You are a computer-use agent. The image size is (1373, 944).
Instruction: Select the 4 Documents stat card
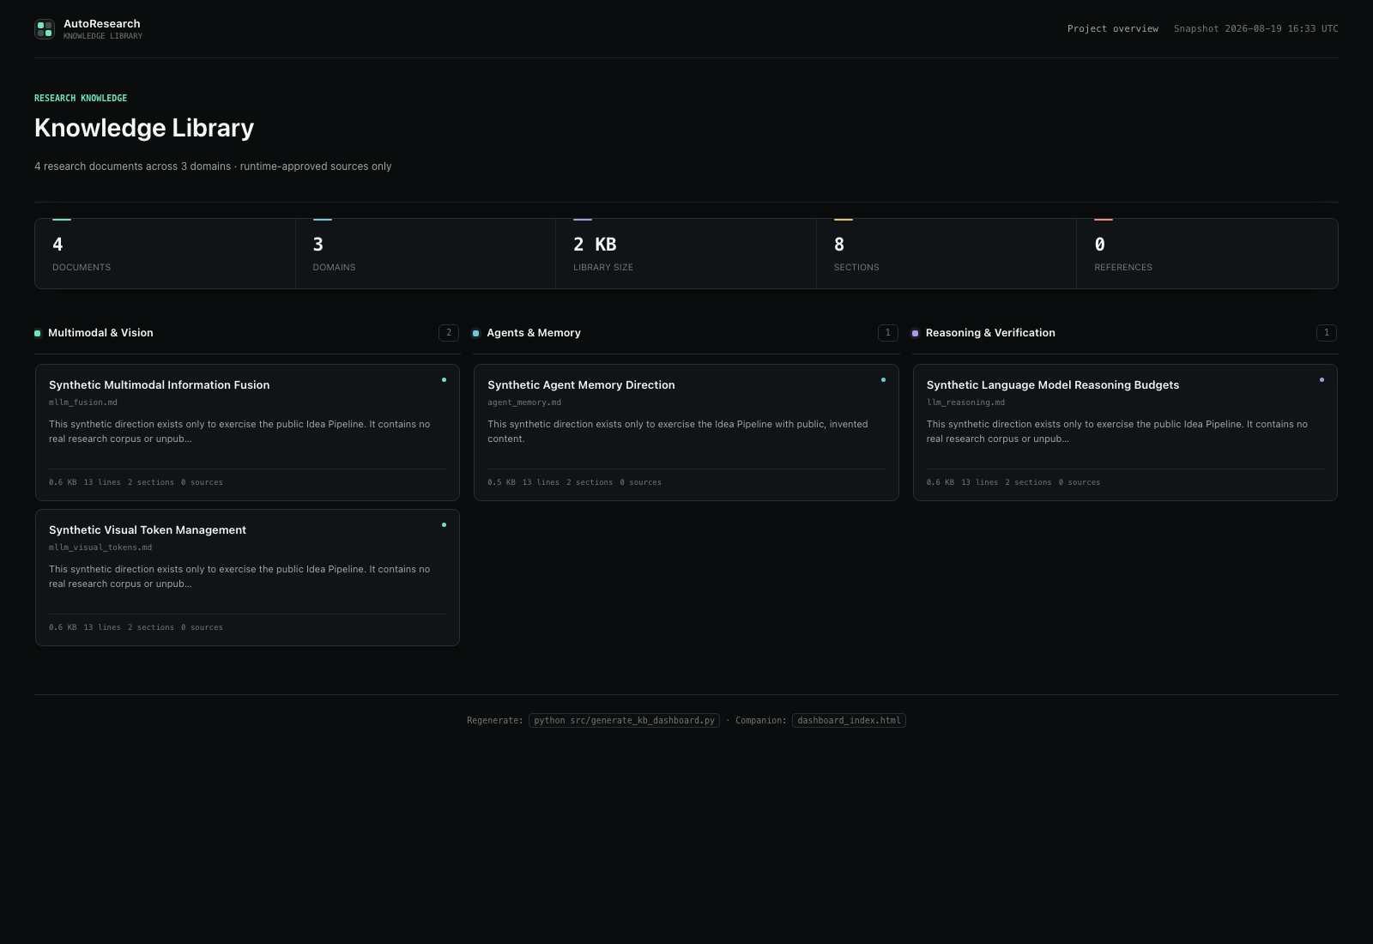pyautogui.click(x=165, y=254)
